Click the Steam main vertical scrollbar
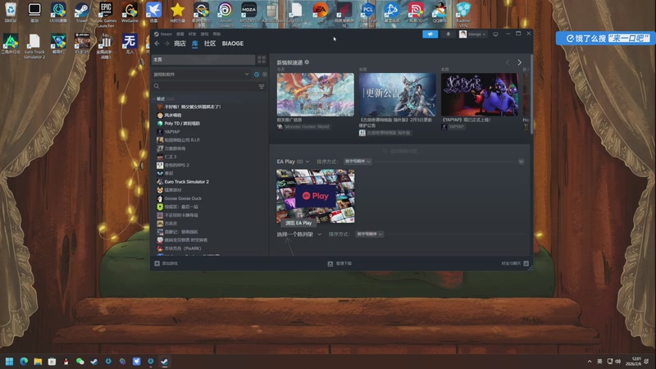656x369 pixels. (531, 94)
